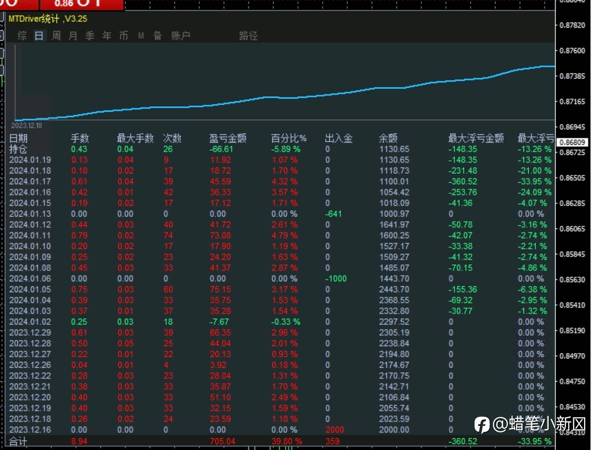Viewport: 592px width, 450px height.
Task: Click the 余额 column header
Action: (x=388, y=138)
